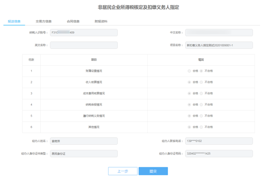
Task: Select 不合格 for 履行纳税义务情况
Action: [x=201, y=116]
